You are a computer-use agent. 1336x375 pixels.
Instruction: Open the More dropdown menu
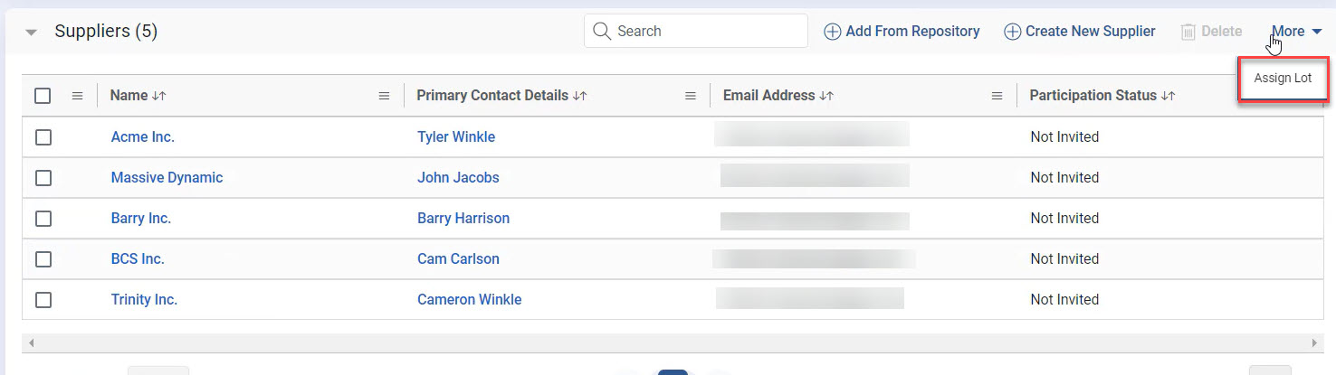point(1296,32)
